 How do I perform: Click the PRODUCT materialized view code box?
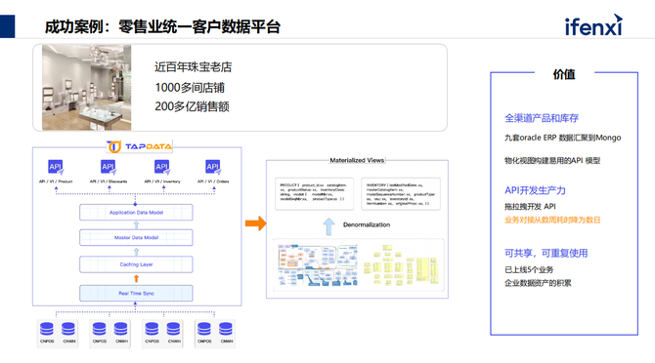click(x=314, y=193)
